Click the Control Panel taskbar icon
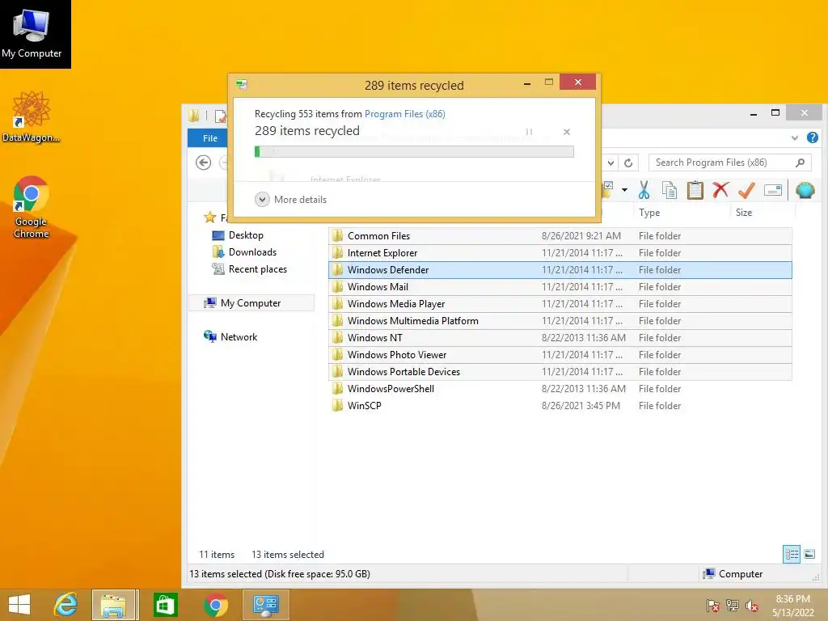Viewport: 828px width, 621px height. (265, 605)
